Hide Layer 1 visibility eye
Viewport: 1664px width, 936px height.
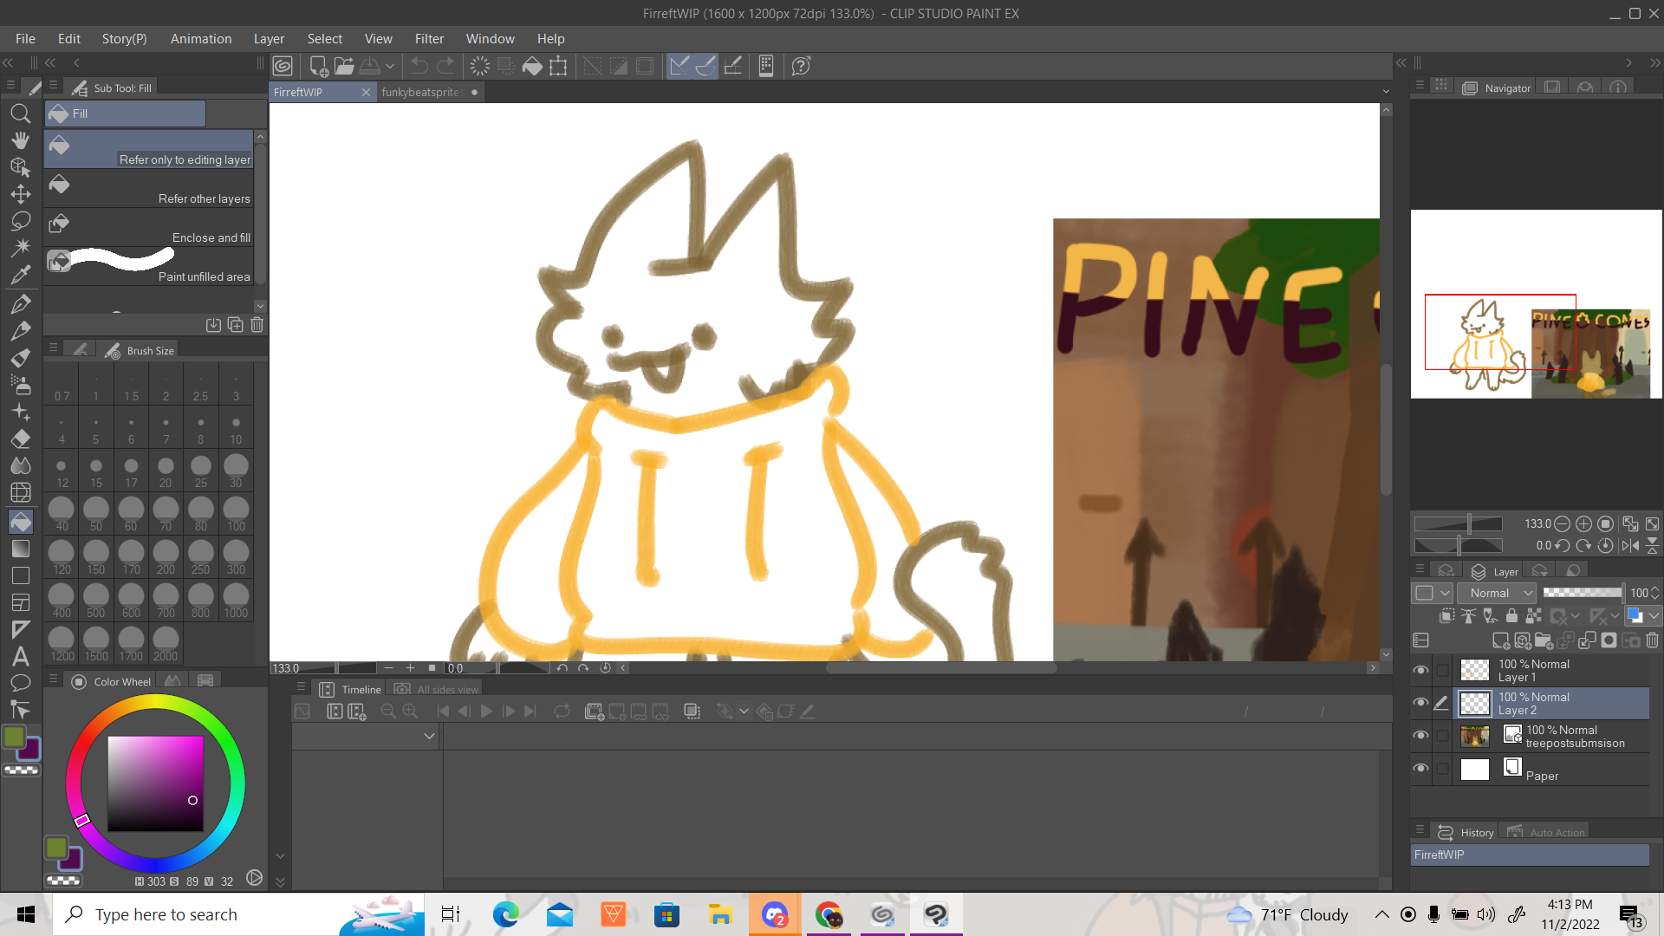[1420, 670]
